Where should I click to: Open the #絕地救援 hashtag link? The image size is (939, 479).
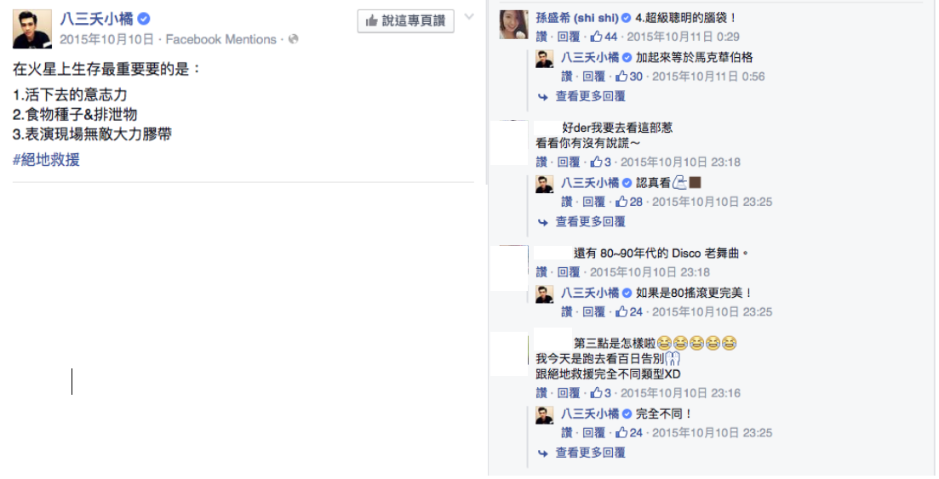pyautogui.click(x=46, y=160)
